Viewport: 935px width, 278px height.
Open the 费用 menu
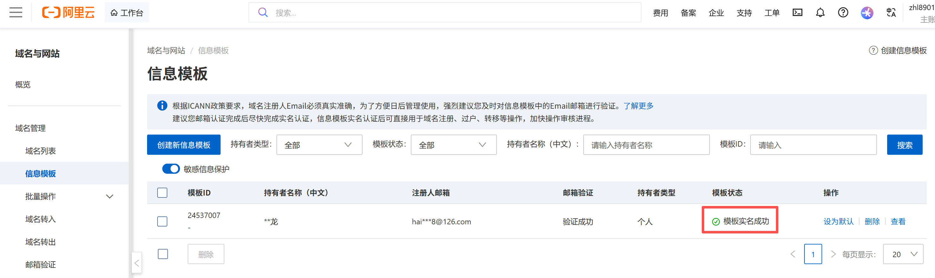pos(660,13)
